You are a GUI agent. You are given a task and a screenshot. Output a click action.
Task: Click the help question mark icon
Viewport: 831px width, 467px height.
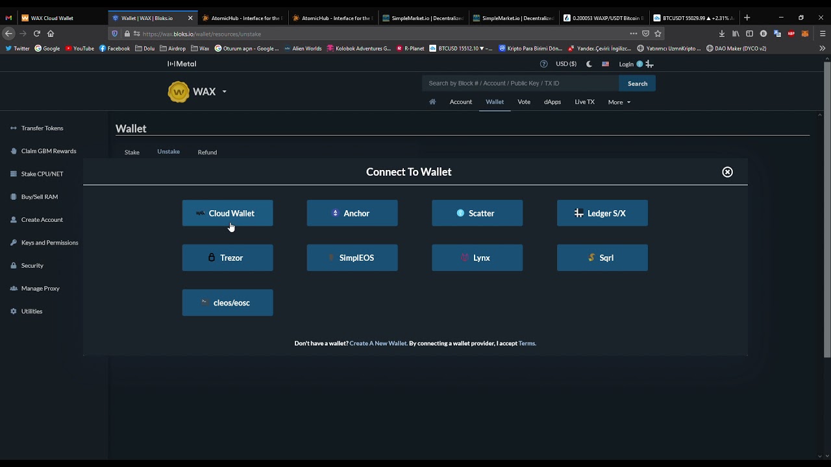[x=544, y=64]
